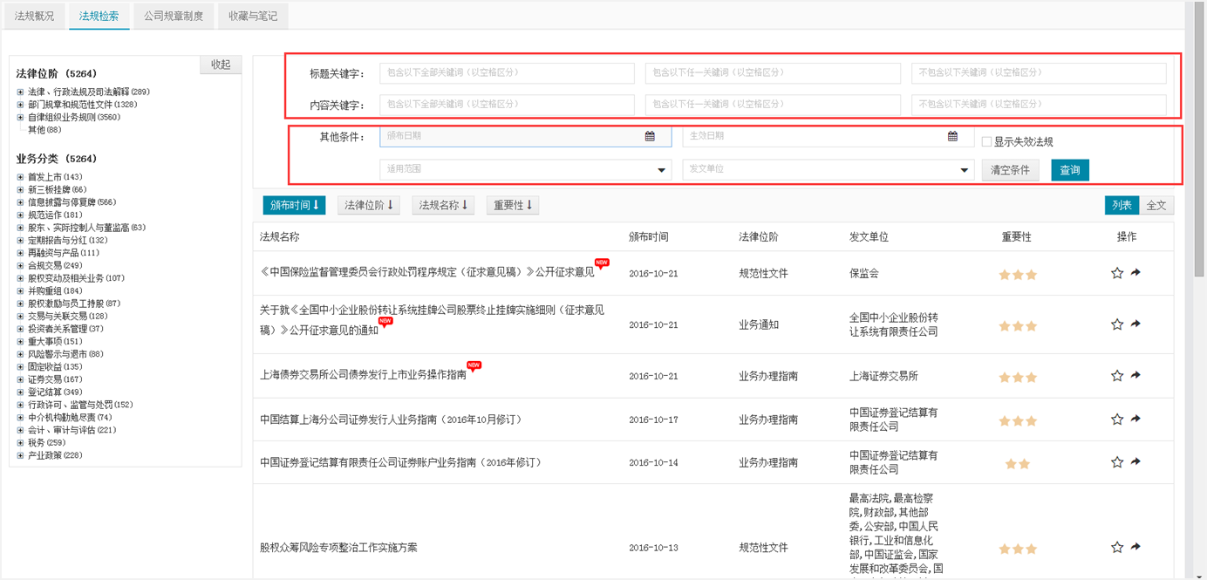Open the 生效日期 calendar picker icon

tap(952, 136)
